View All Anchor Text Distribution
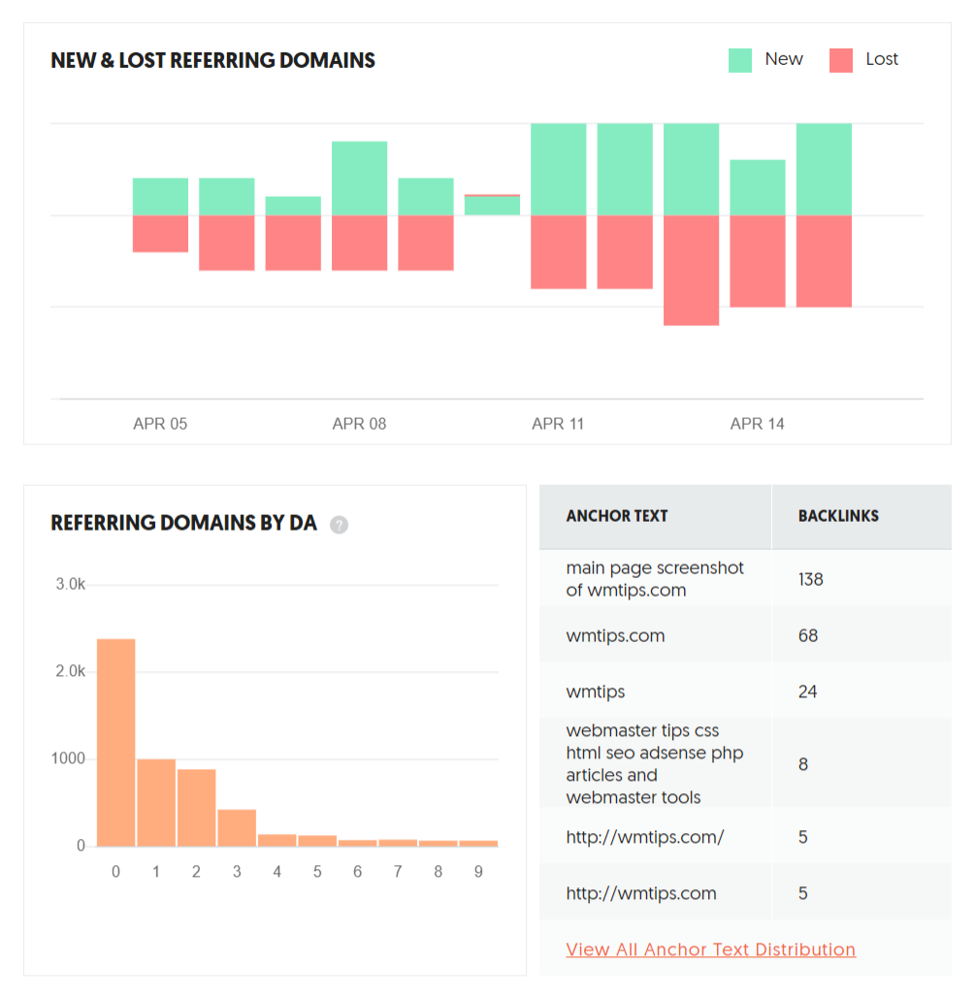The image size is (975, 998). pos(710,950)
